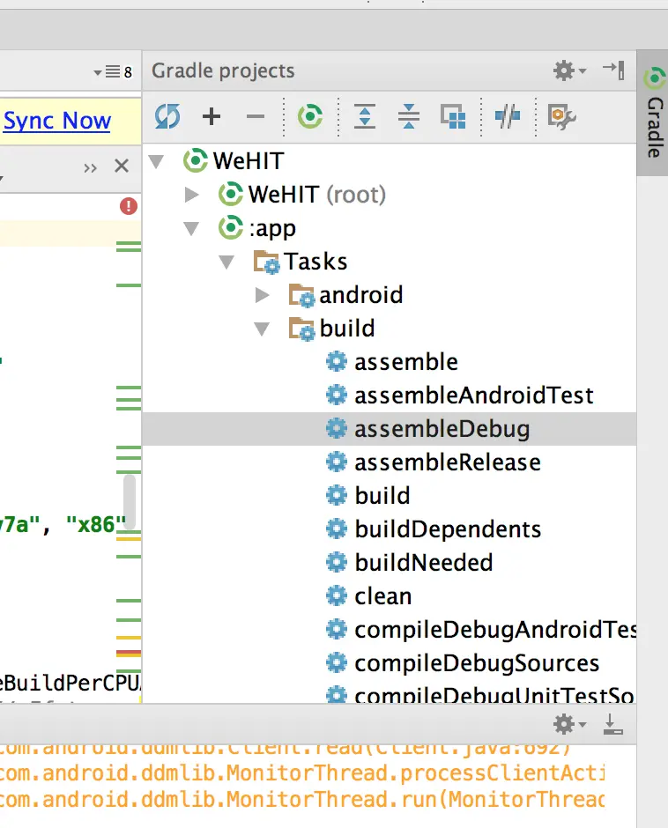
Task: Click MonitorThread.run stack trace line
Action: pyautogui.click(x=302, y=800)
